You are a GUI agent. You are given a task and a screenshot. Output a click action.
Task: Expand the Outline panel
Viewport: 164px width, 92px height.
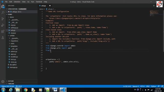click(22, 81)
